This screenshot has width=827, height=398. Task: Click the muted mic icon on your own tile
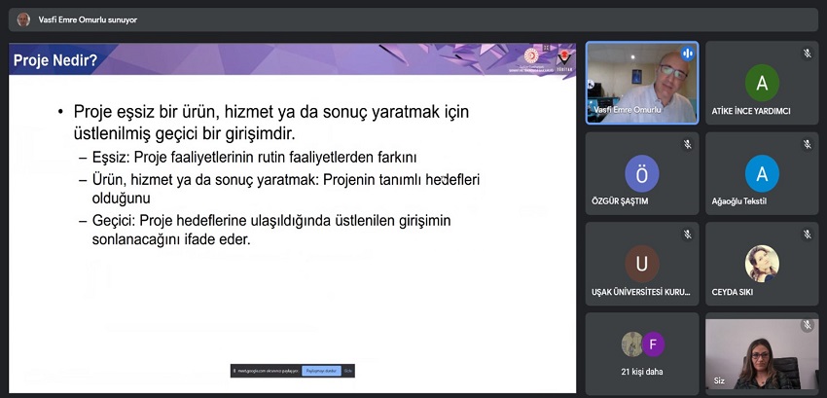click(807, 325)
